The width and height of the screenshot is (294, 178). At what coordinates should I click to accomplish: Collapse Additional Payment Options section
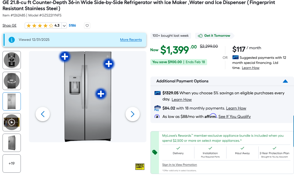[285, 81]
